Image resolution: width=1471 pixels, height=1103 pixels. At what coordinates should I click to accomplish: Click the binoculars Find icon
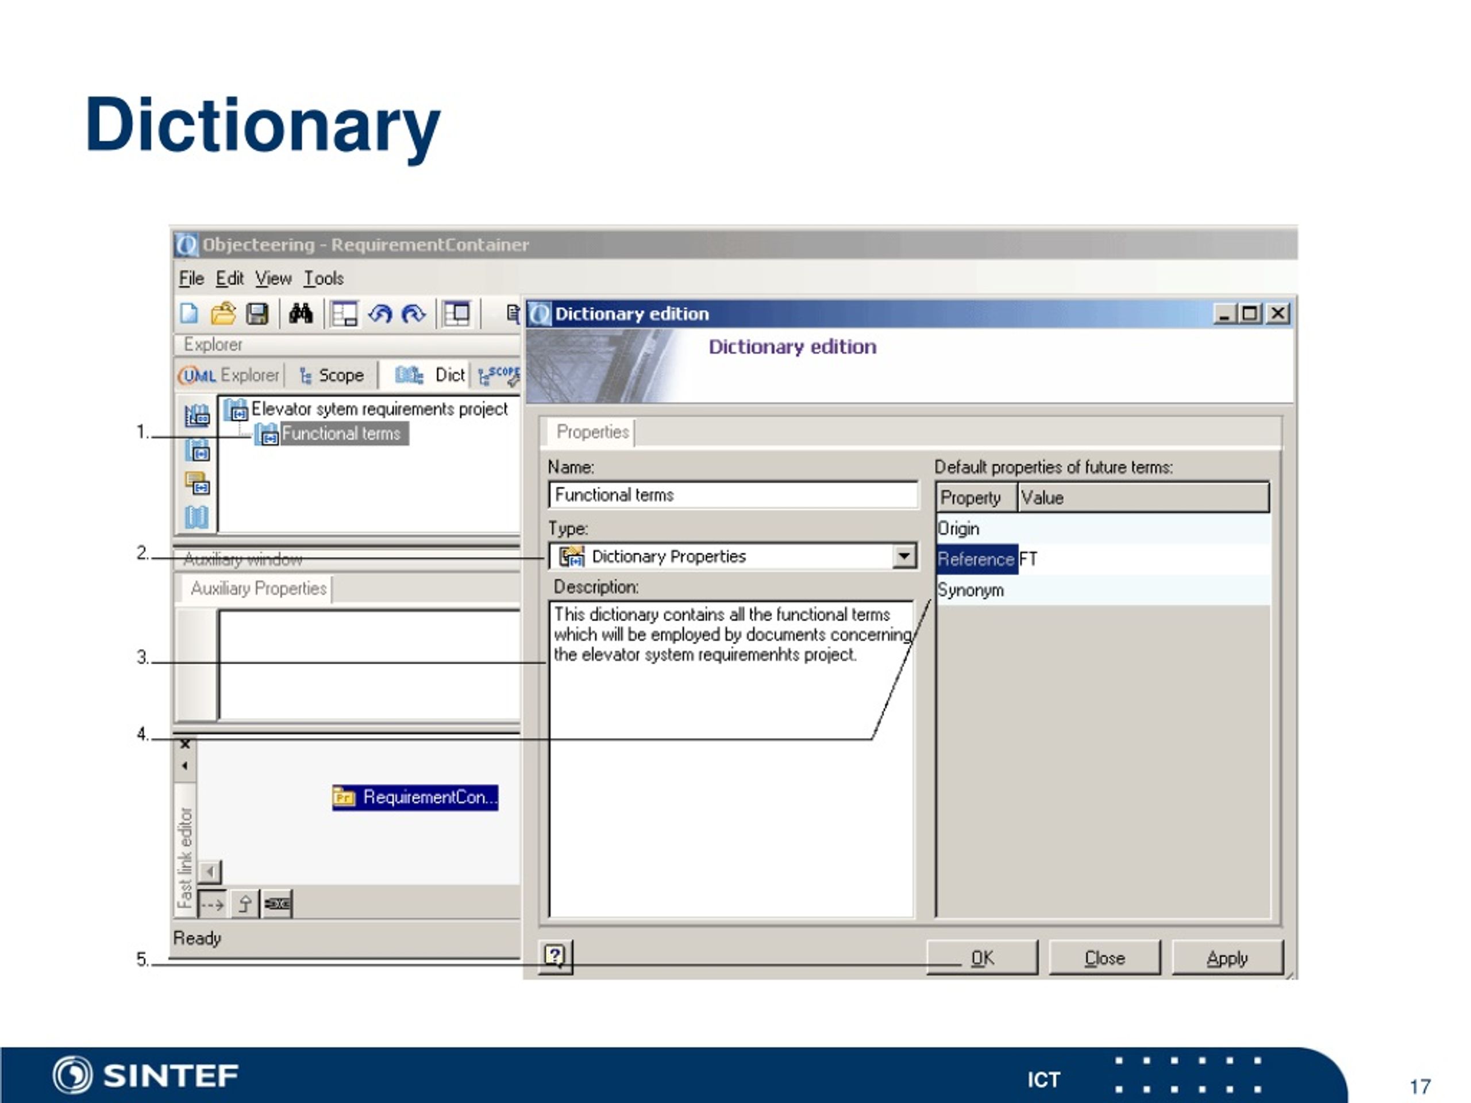[301, 313]
